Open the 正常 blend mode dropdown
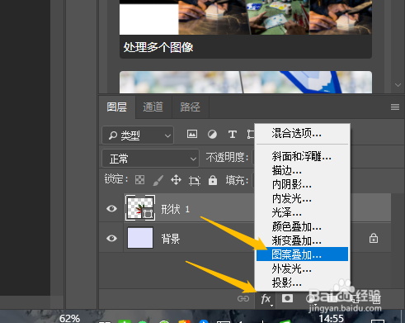 [x=150, y=159]
